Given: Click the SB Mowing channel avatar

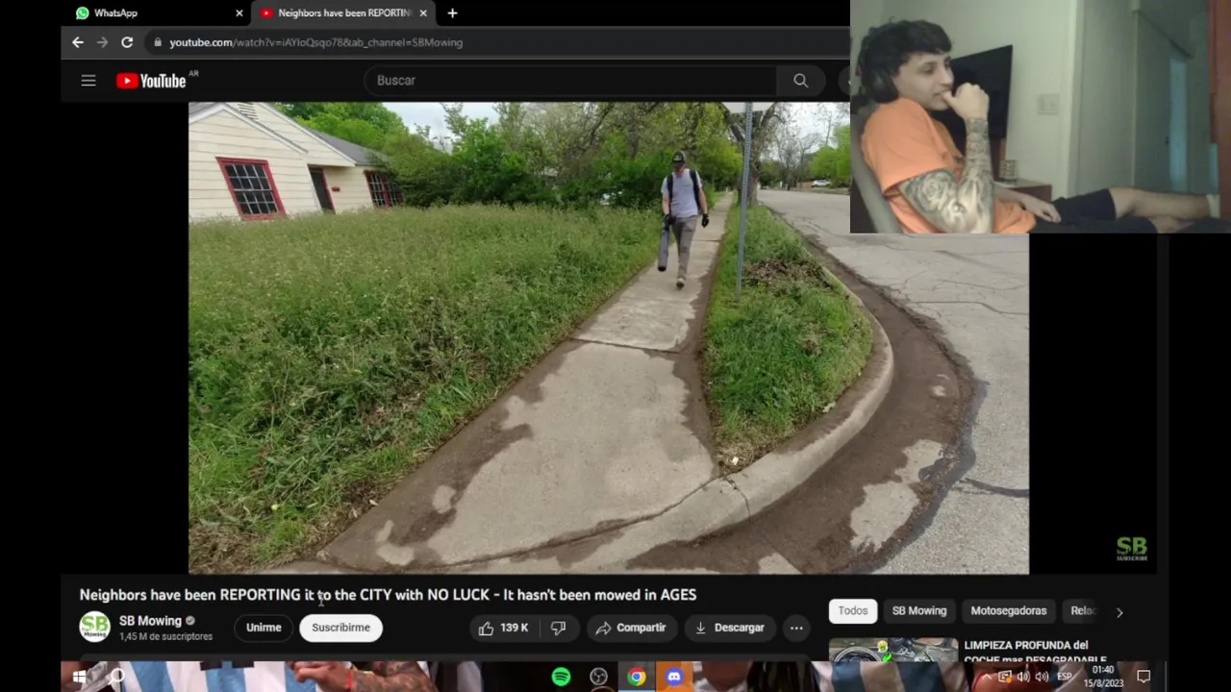Looking at the screenshot, I should (x=94, y=627).
